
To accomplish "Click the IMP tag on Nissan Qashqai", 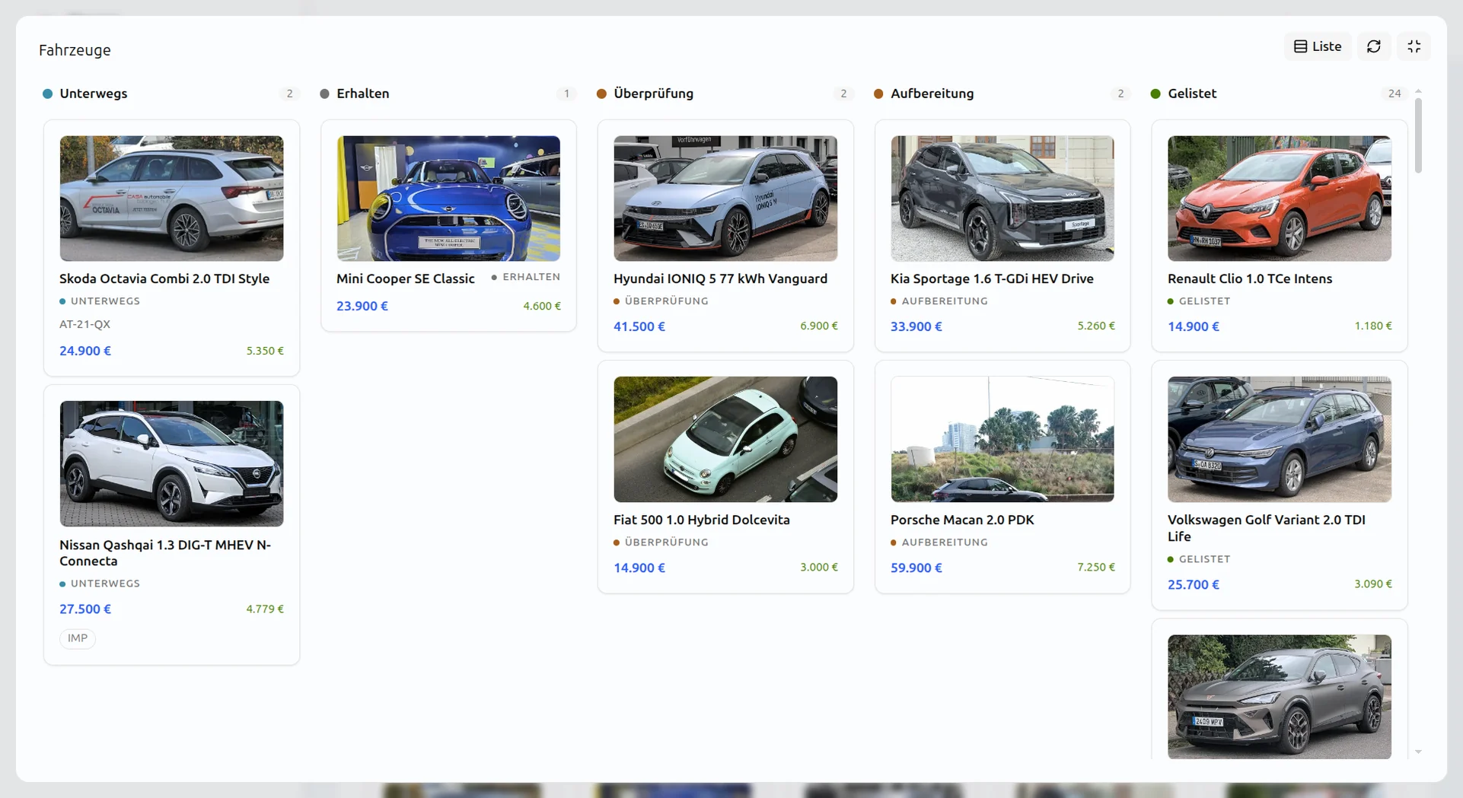I will (x=78, y=638).
